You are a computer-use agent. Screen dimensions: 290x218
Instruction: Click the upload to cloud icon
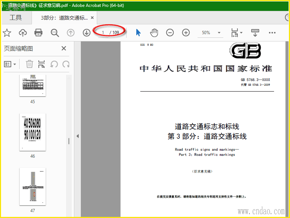pos(23,33)
